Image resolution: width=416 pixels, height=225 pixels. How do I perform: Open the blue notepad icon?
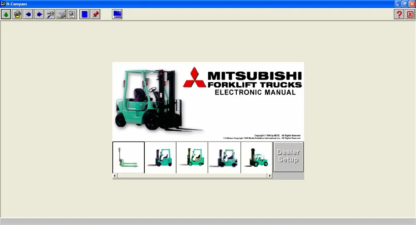(84, 14)
